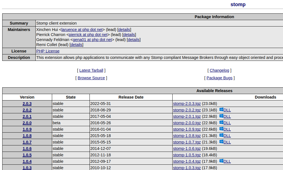Open the DLL link for stomp-1.0.8
This screenshot has width=283, height=170.
click(227, 136)
